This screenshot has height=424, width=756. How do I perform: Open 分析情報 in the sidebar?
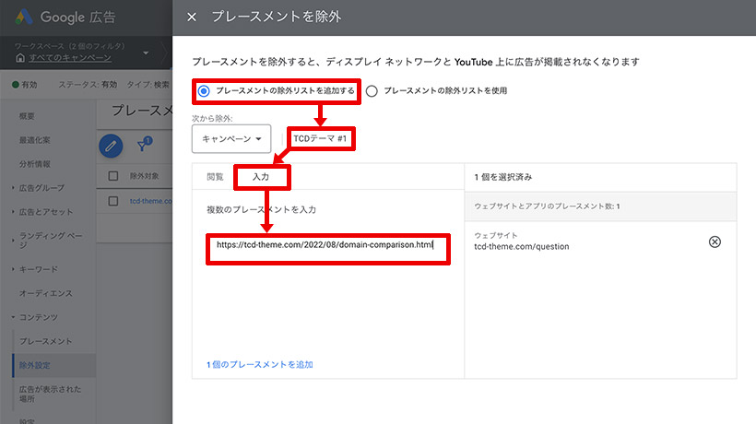click(35, 164)
